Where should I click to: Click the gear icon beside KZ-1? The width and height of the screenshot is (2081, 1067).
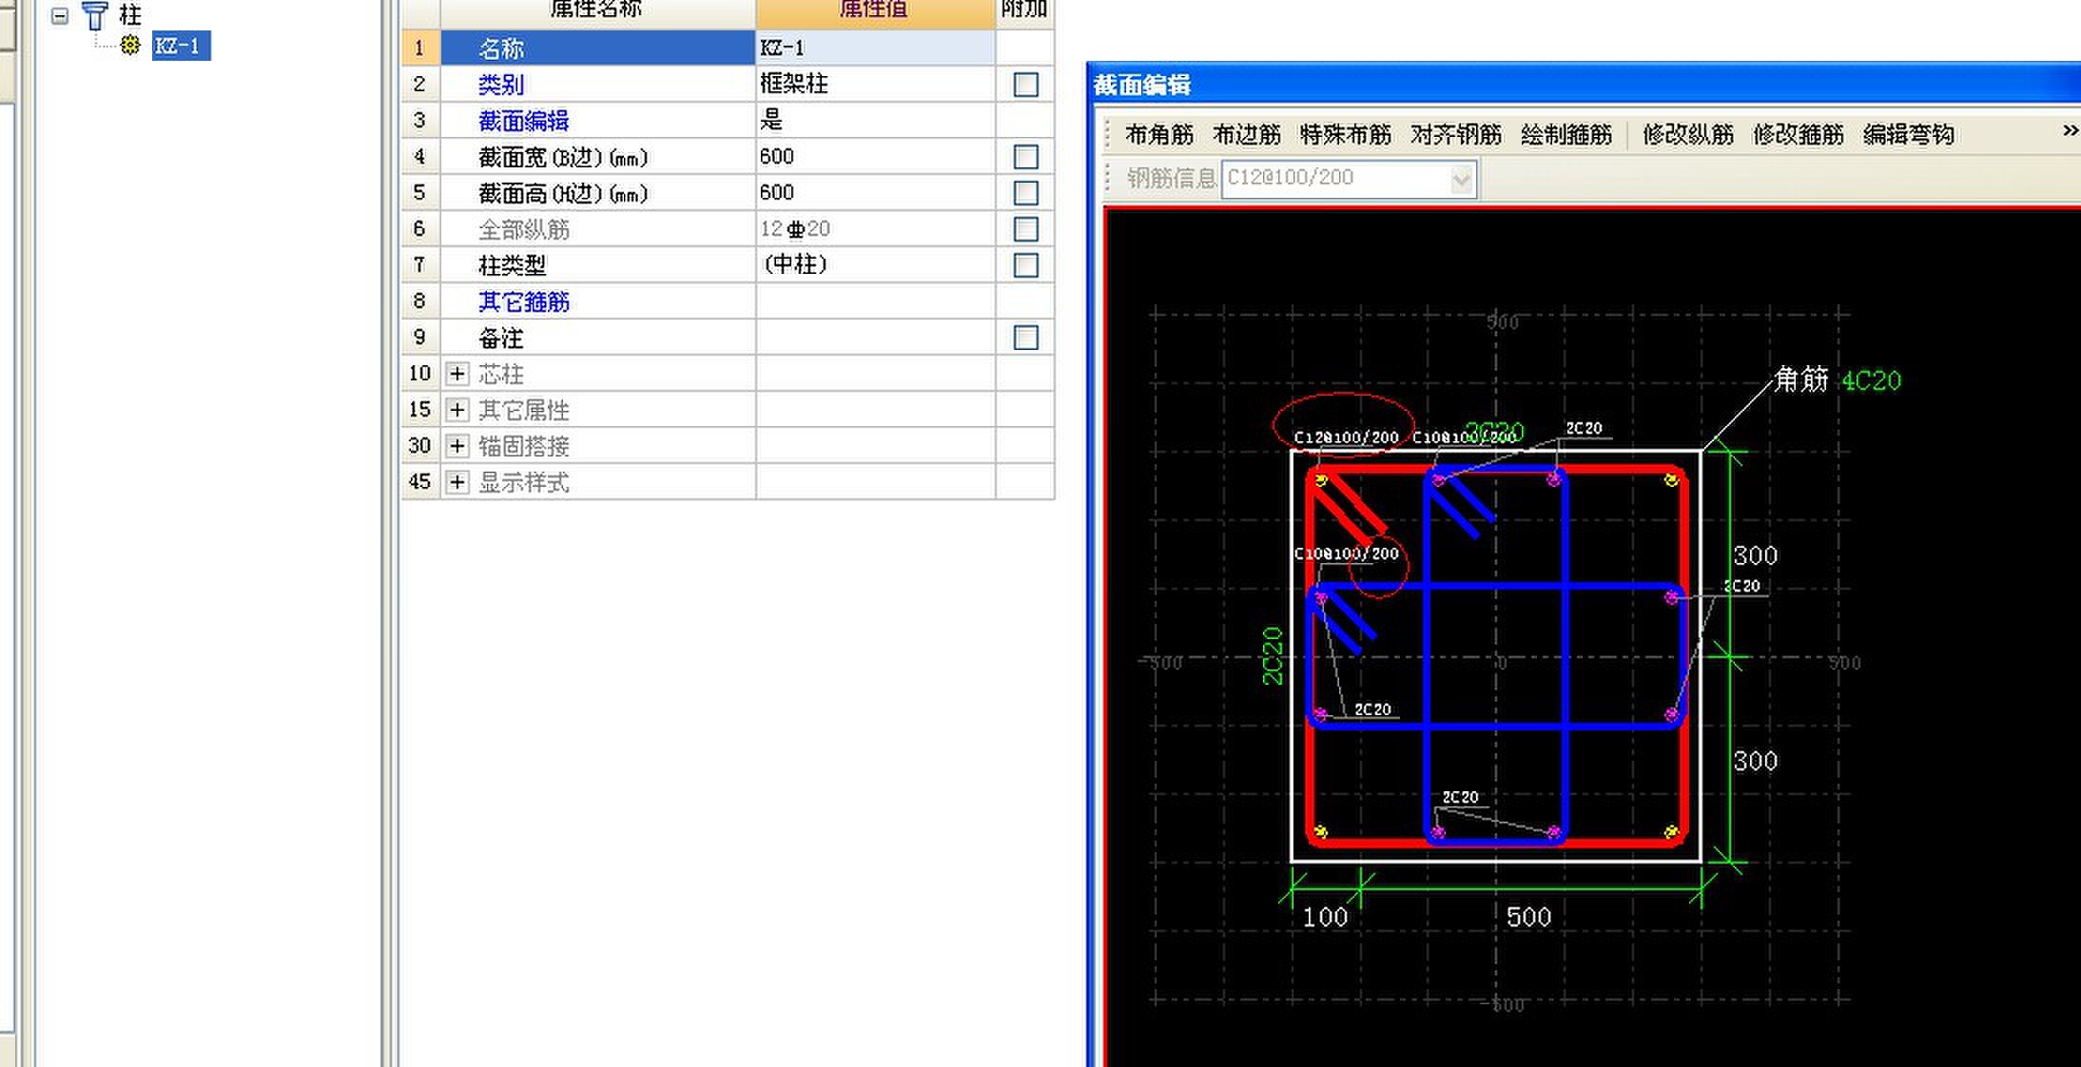pos(131,45)
